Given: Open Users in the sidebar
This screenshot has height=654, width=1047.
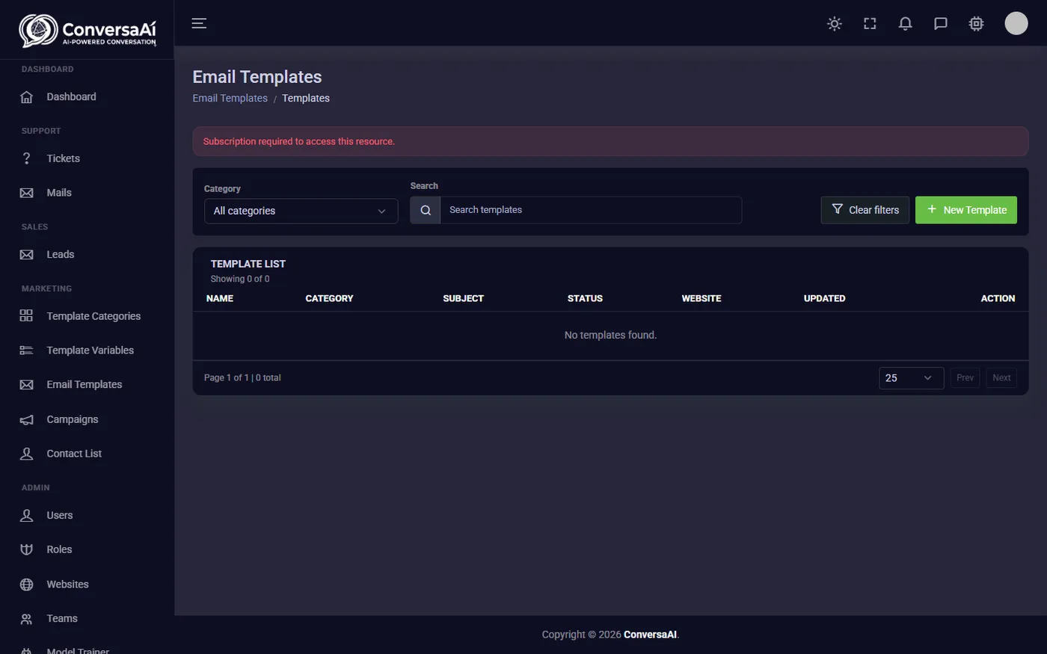Looking at the screenshot, I should point(60,516).
